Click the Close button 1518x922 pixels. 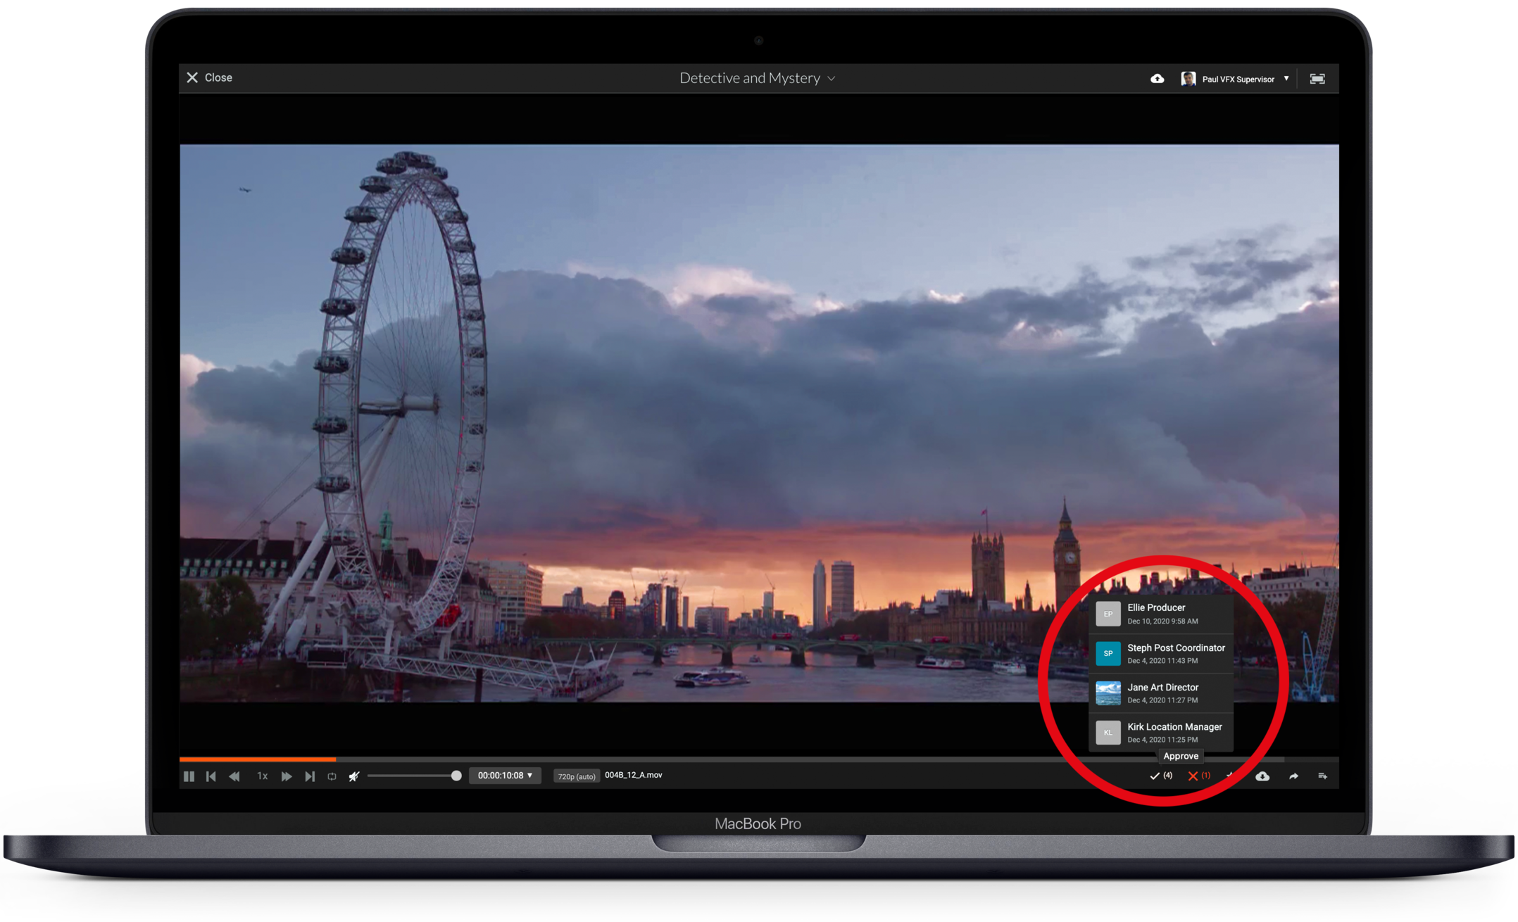[209, 77]
